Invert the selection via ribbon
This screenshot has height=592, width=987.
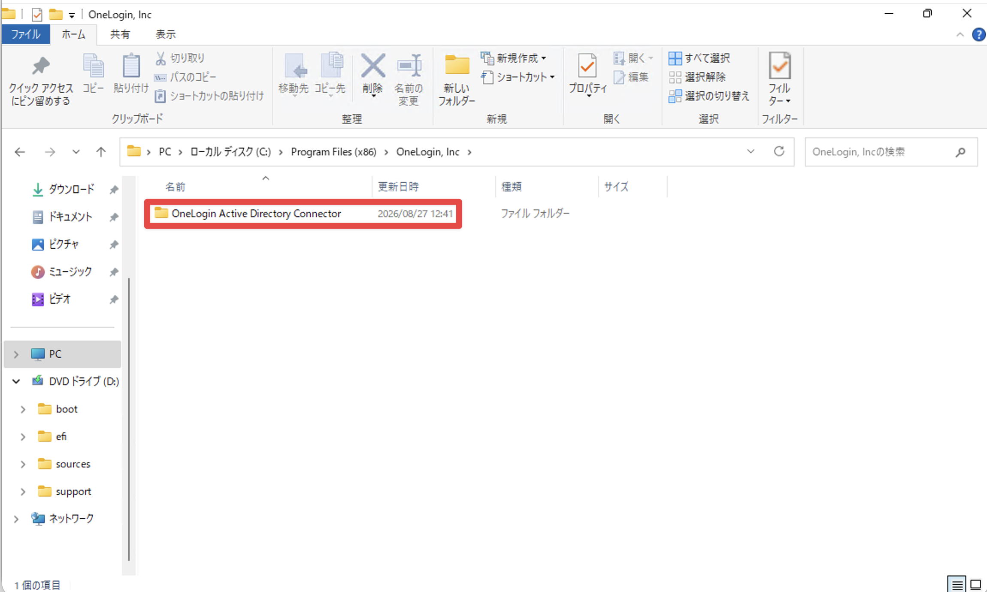pyautogui.click(x=709, y=96)
